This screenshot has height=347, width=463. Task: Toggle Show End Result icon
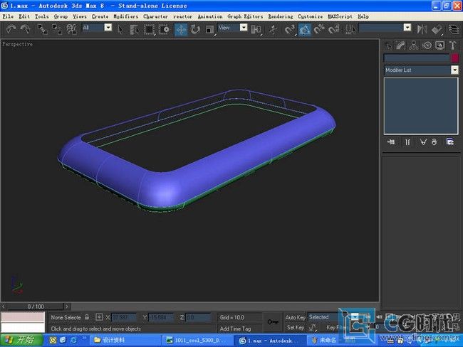click(x=407, y=142)
